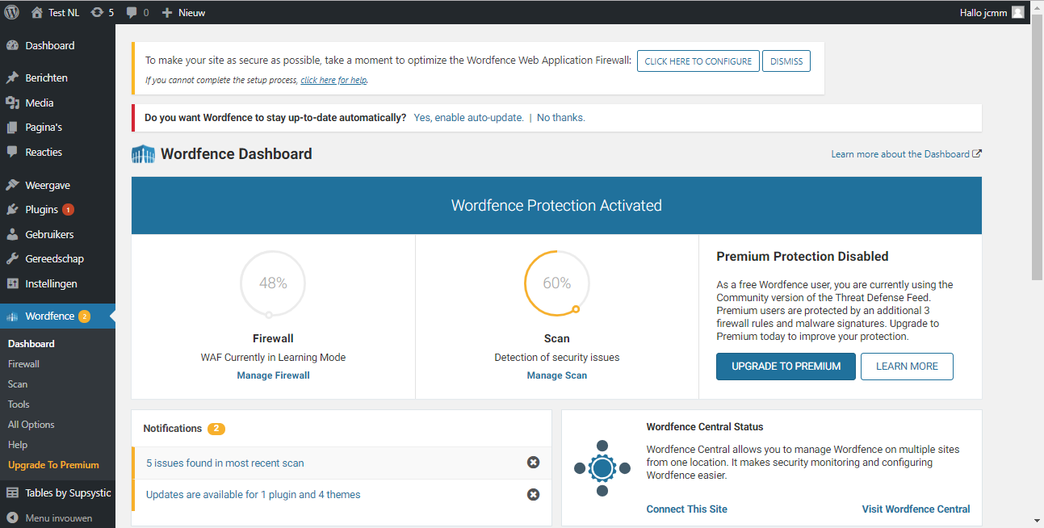Image resolution: width=1044 pixels, height=528 pixels.
Task: Click the Plugins update count badge
Action: pyautogui.click(x=68, y=210)
